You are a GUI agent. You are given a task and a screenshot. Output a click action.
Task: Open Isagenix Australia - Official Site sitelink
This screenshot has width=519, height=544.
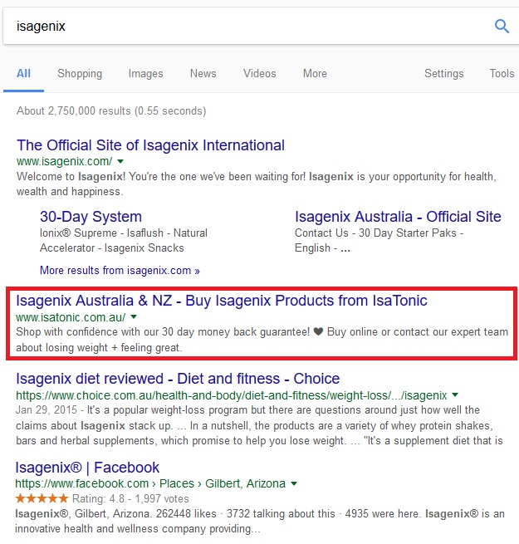click(x=398, y=217)
